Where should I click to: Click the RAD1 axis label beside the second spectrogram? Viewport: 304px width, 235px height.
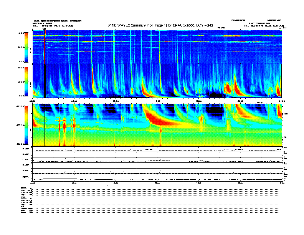click(30, 84)
